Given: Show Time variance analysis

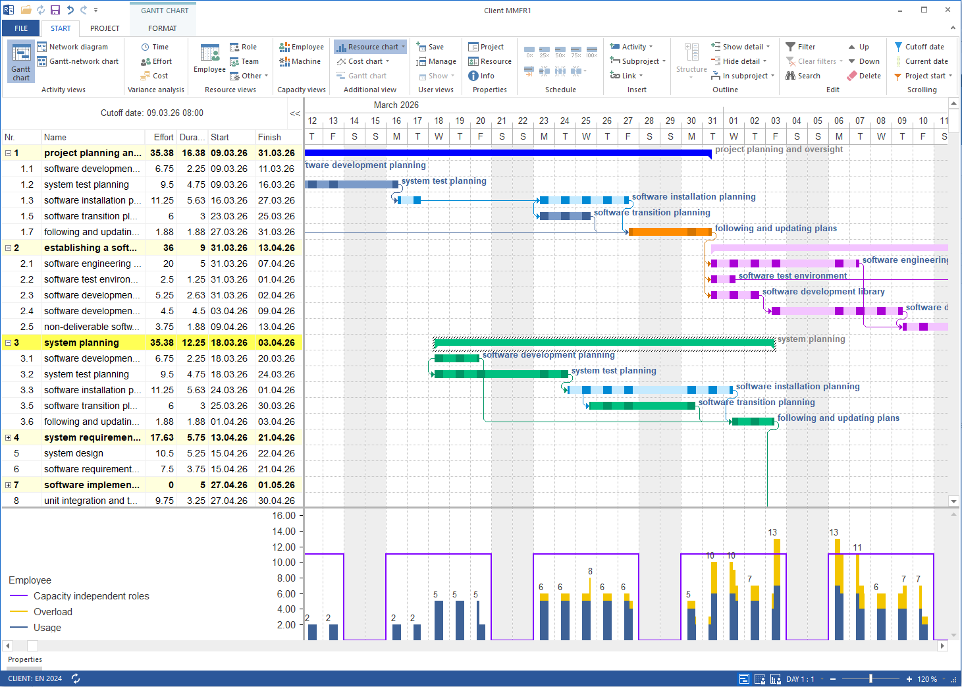Looking at the screenshot, I should [x=155, y=47].
